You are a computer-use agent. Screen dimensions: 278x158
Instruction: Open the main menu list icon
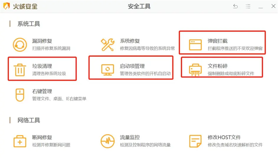(248, 6)
